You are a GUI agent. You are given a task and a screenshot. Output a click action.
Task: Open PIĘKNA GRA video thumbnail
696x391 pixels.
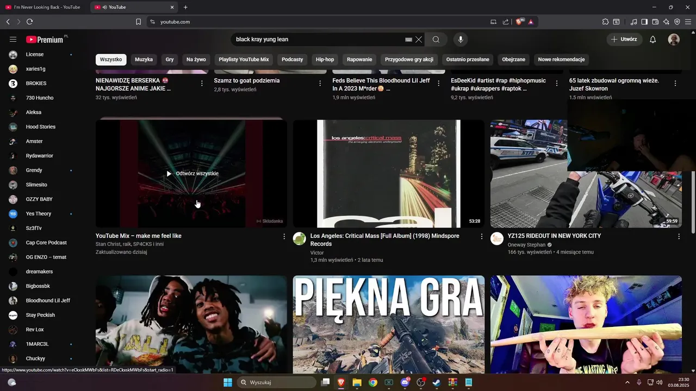pyautogui.click(x=389, y=324)
